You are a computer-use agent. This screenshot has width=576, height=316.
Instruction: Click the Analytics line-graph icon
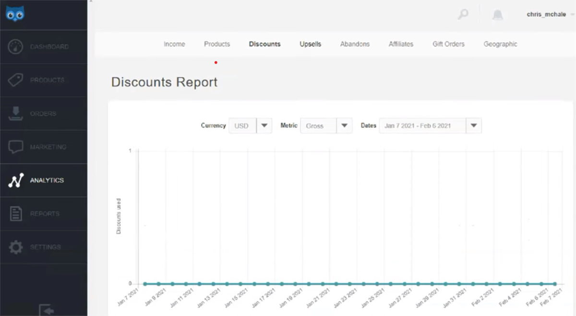point(16,181)
